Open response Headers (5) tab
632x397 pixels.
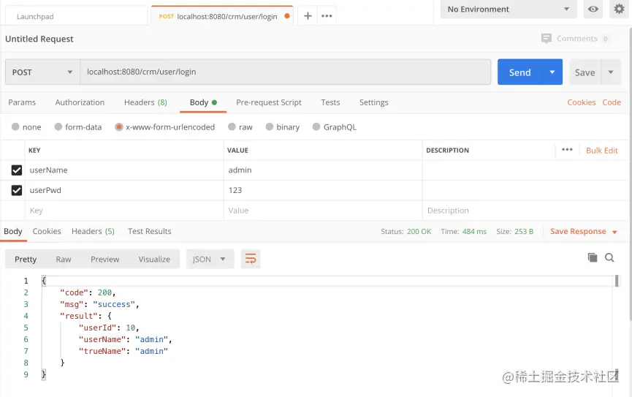(93, 231)
